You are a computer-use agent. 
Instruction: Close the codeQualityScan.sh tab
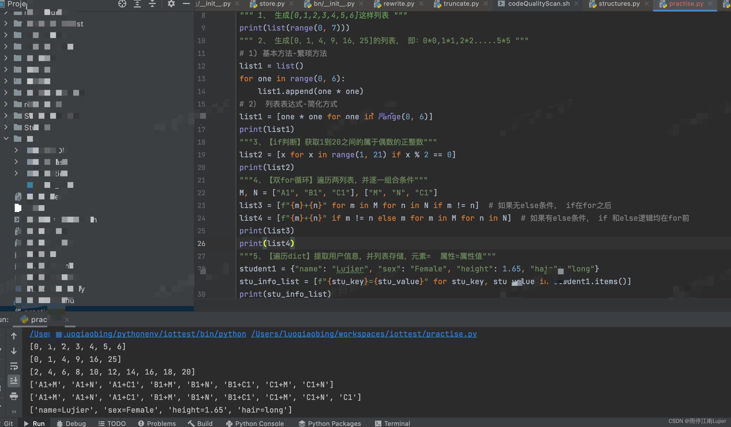(x=576, y=4)
